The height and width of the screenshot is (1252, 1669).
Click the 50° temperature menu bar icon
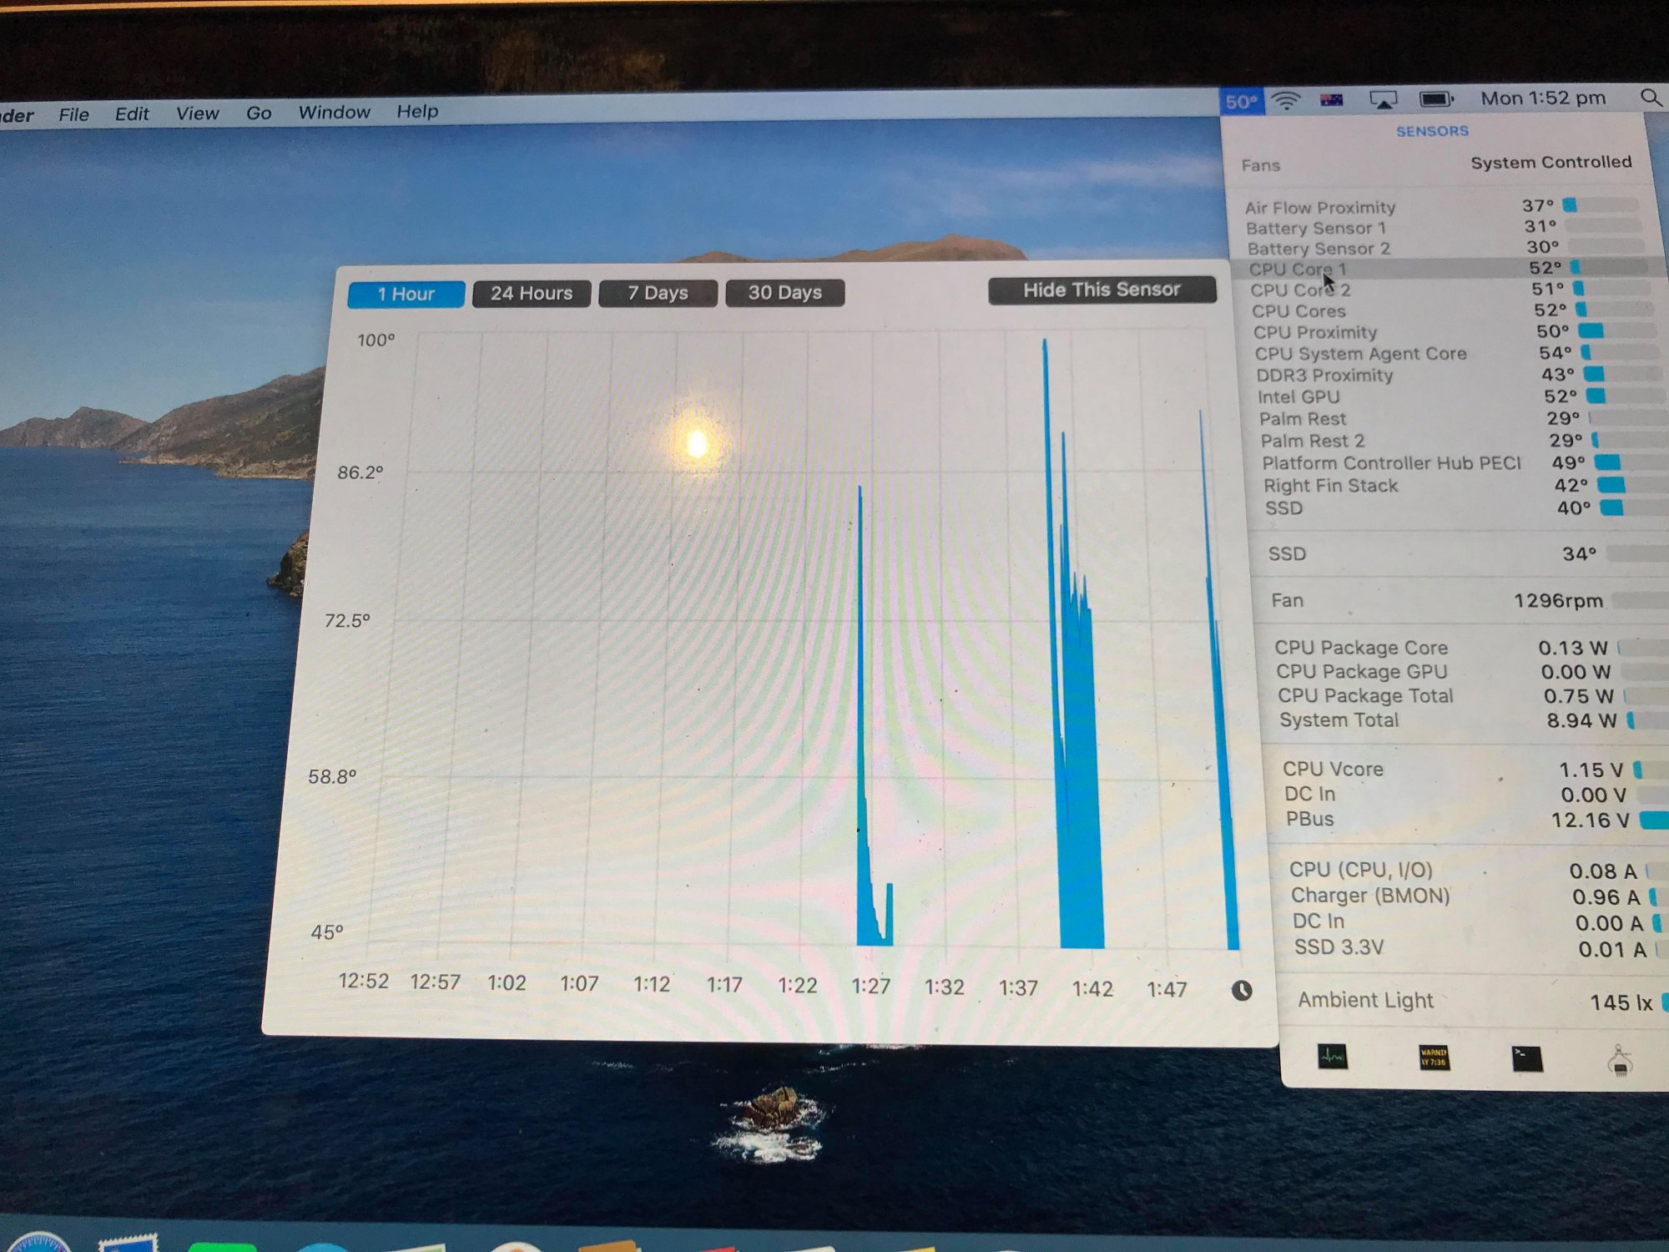pos(1242,102)
